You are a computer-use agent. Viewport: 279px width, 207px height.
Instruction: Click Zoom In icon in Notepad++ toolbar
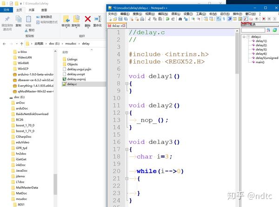[x=193, y=19]
